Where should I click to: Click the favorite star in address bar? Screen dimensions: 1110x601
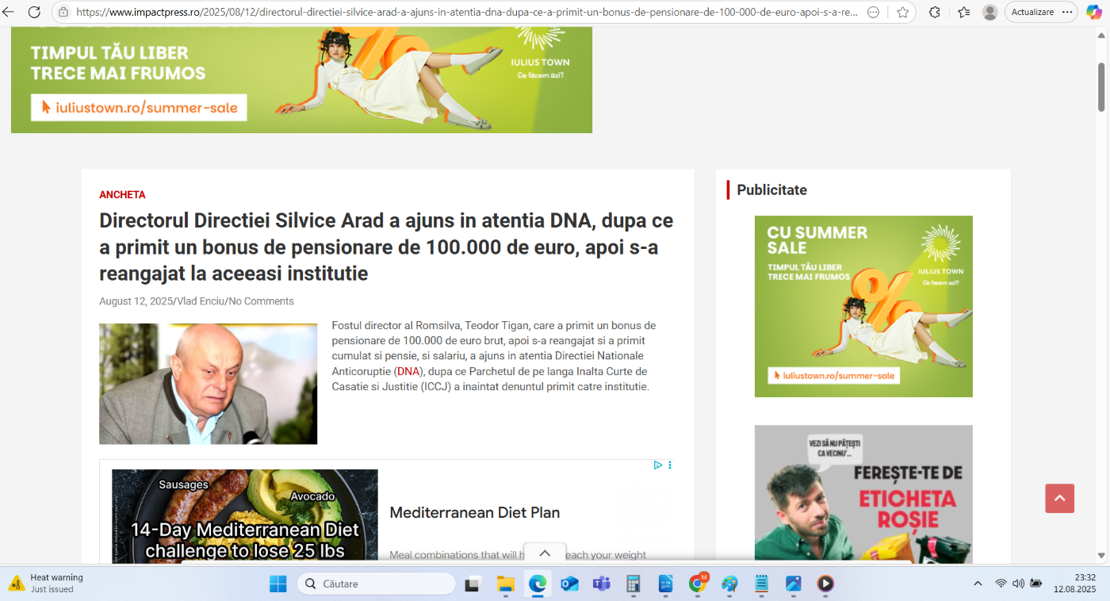point(902,12)
